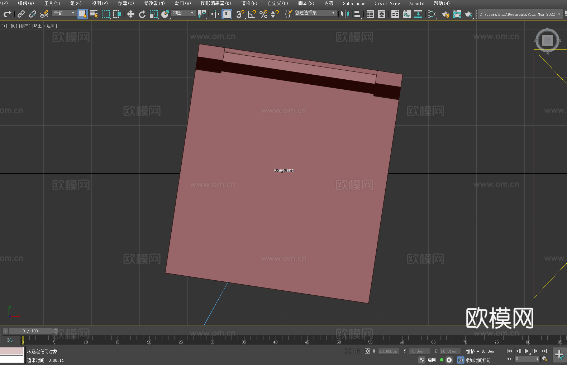Screen dimensions: 567x365
Task: Select the Move tool
Action: pyautogui.click(x=131, y=14)
